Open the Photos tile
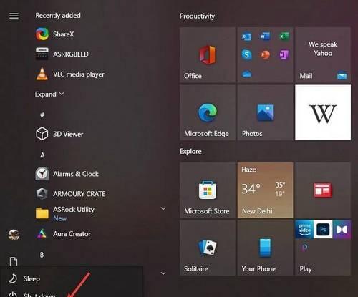The height and width of the screenshot is (297, 358). [265, 112]
